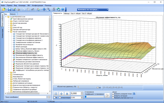Click the printer icon in toolbar
The image size is (164, 103).
pos(18,9)
